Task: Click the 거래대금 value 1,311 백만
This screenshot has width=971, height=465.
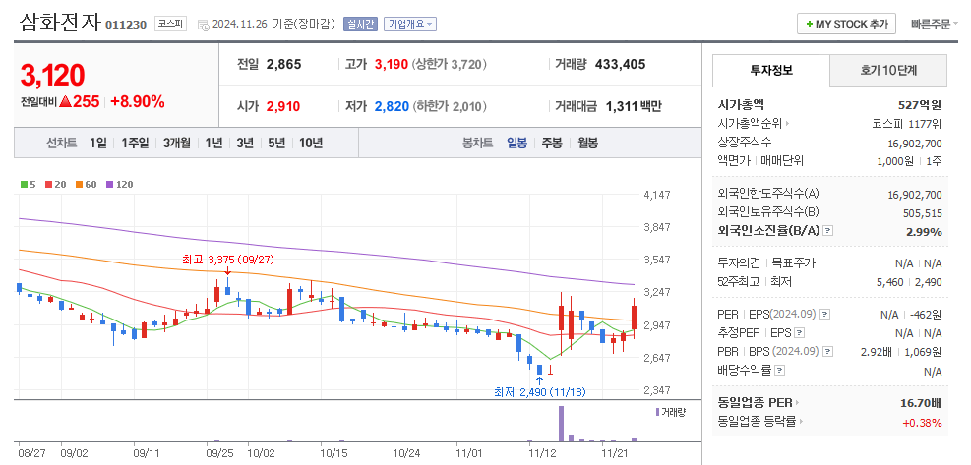Action: [x=634, y=106]
